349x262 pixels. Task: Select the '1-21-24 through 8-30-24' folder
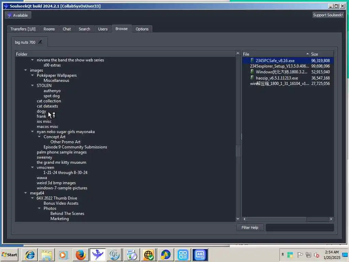point(65,173)
